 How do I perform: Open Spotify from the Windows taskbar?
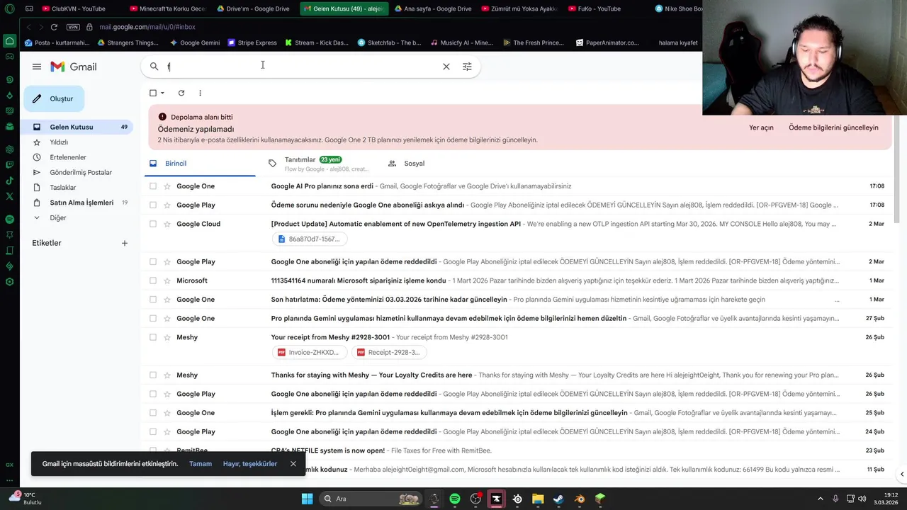[455, 499]
